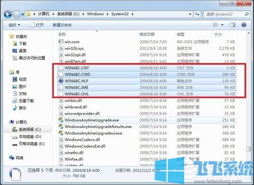Screen dimensions: 254x185
Task: Refresh the folder with the refresh button
Action: 197,14
